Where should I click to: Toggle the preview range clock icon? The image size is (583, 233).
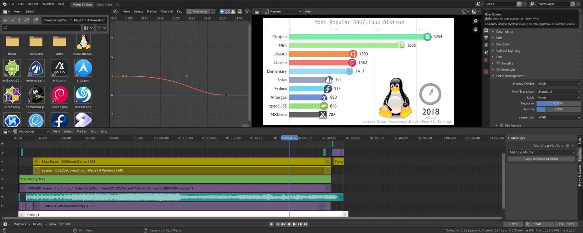pyautogui.click(x=528, y=224)
